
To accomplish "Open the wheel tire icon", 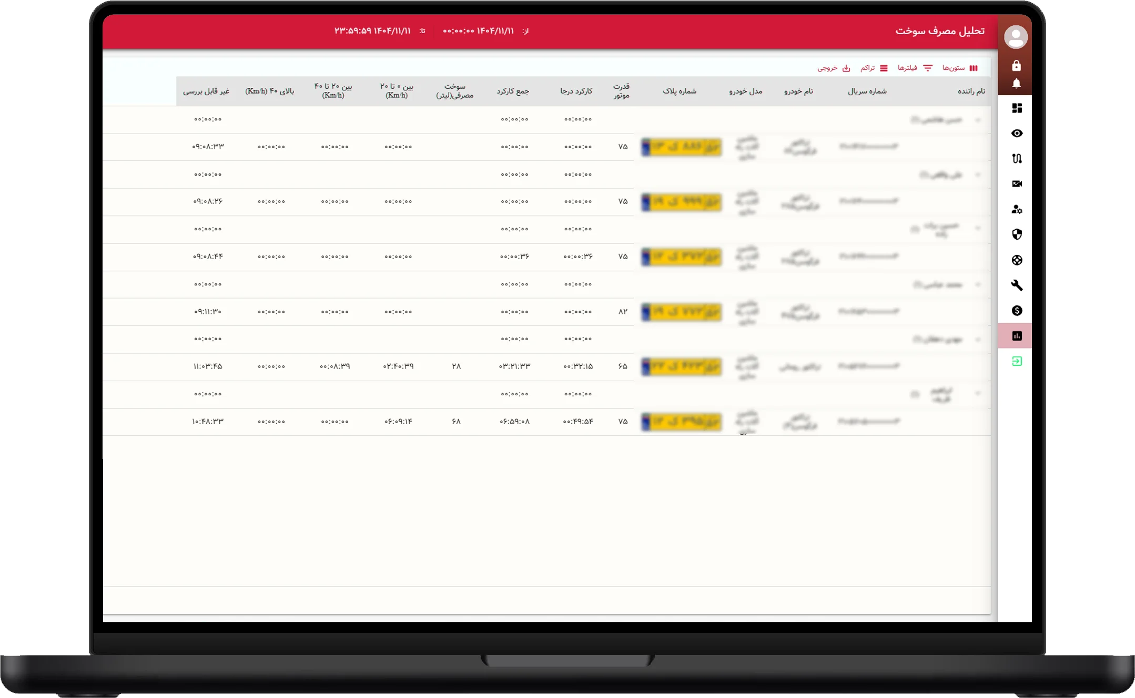I will (1017, 260).
